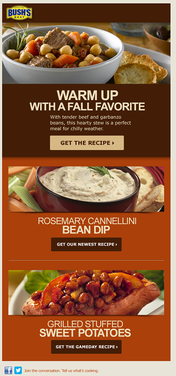
Task: Select the Rosemary Cannellini title text
Action: (x=87, y=221)
